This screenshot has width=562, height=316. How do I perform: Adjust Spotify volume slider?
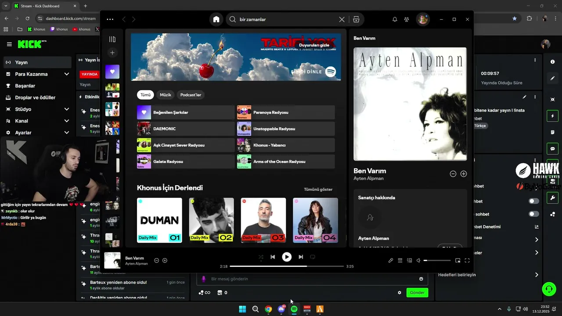(x=437, y=261)
